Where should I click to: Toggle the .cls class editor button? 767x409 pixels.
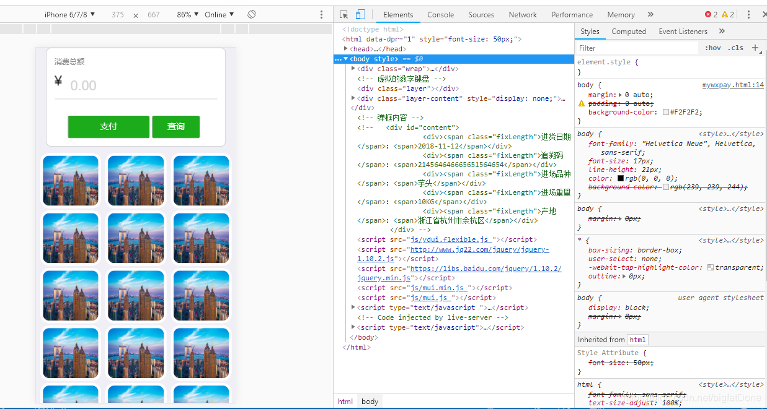coord(736,48)
